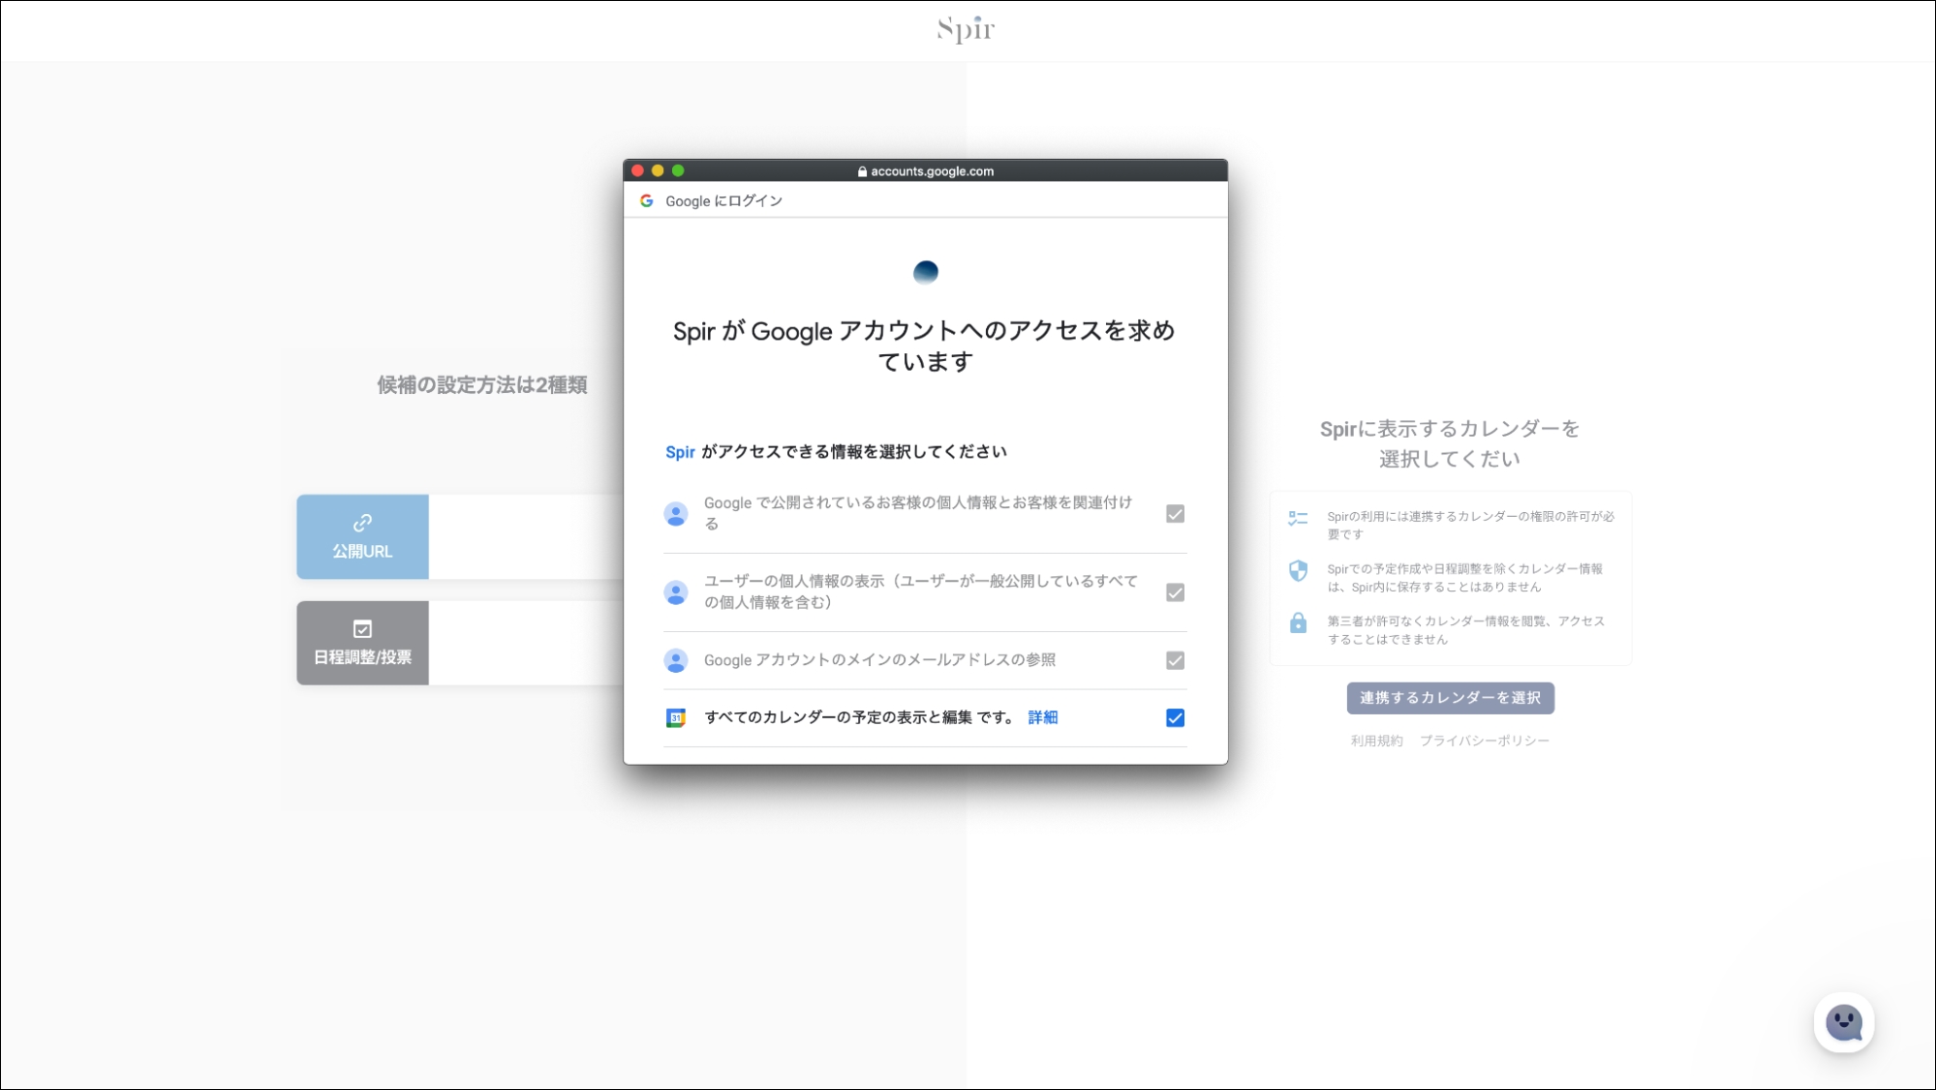Uncheck the calendar view and edit permission

coord(1174,717)
